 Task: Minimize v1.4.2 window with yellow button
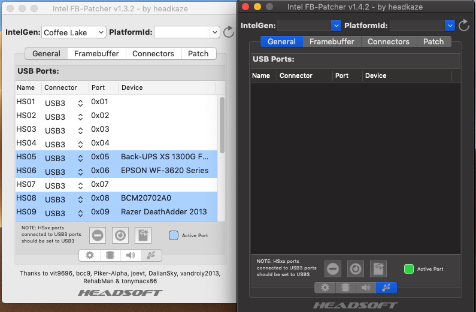coord(257,7)
